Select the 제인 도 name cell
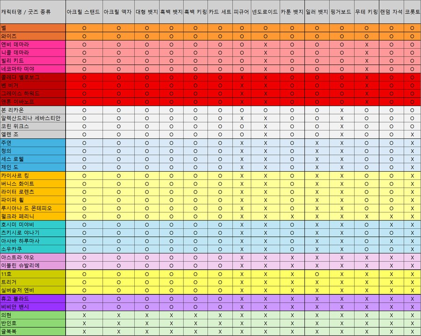This screenshot has height=336, width=421. [x=33, y=167]
